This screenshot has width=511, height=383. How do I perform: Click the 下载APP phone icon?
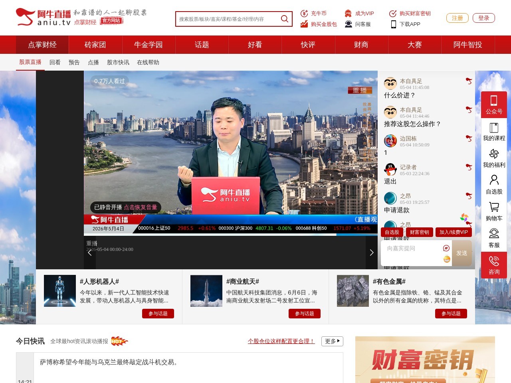click(x=393, y=24)
